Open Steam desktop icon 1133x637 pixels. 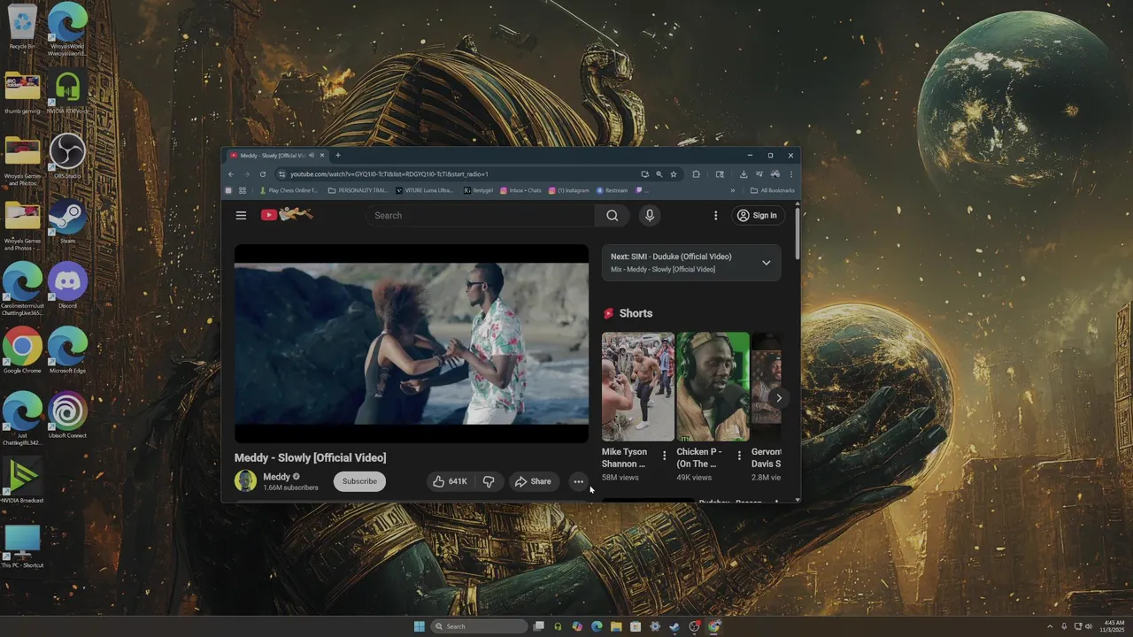click(x=67, y=221)
